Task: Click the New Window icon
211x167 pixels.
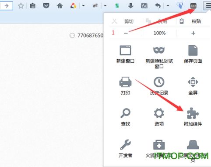Action: tap(125, 50)
